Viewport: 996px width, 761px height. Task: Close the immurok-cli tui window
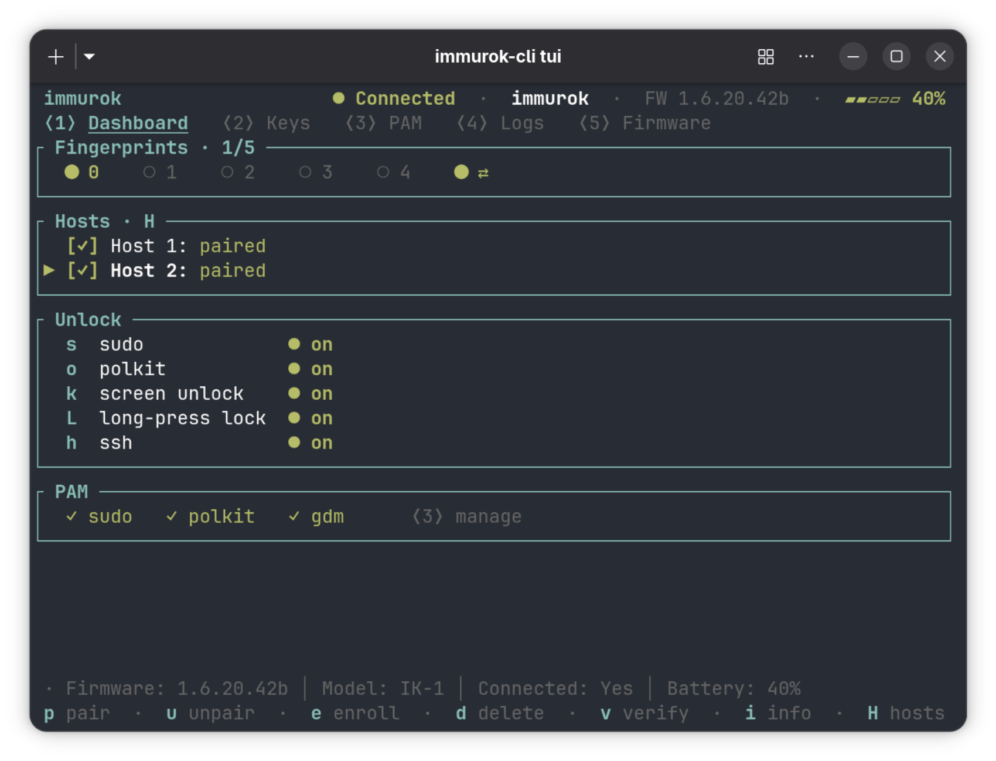[940, 57]
